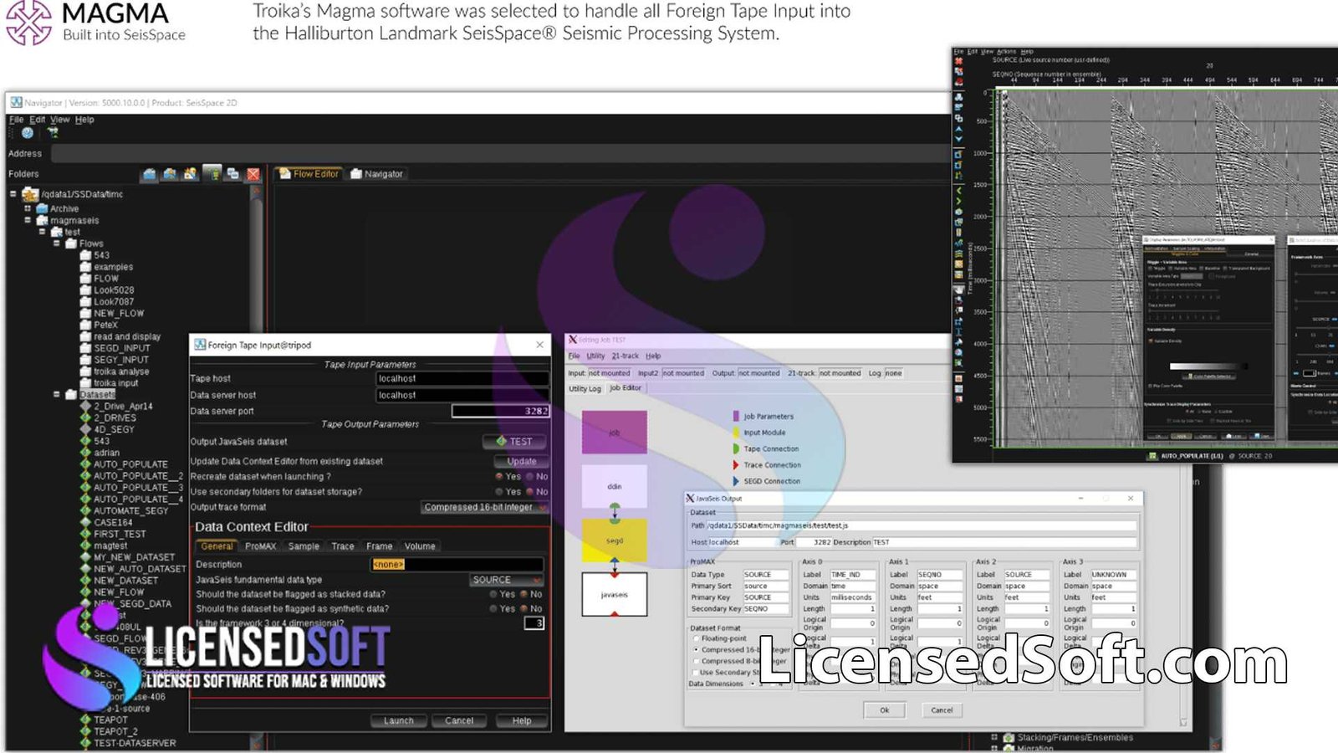The image size is (1338, 753).
Task: Select Yes for flagged as stacked data
Action: (493, 594)
